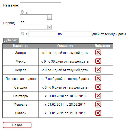Click the start days offset field
Screen dimensions: 128x130
pyautogui.click(x=43, y=34)
